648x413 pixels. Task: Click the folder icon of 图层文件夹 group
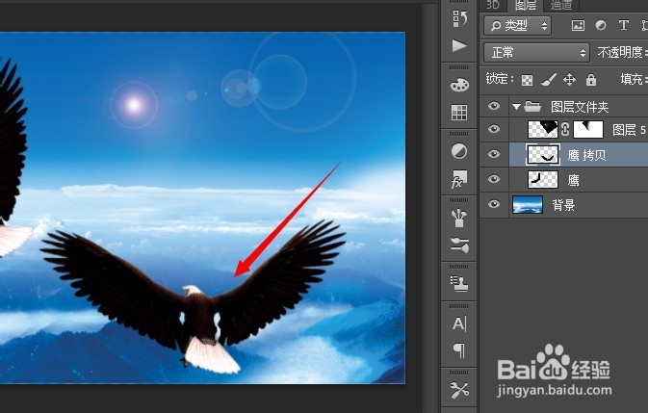532,107
